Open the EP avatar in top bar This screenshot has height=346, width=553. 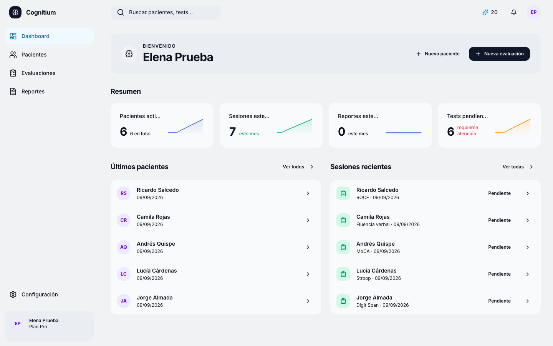point(534,12)
